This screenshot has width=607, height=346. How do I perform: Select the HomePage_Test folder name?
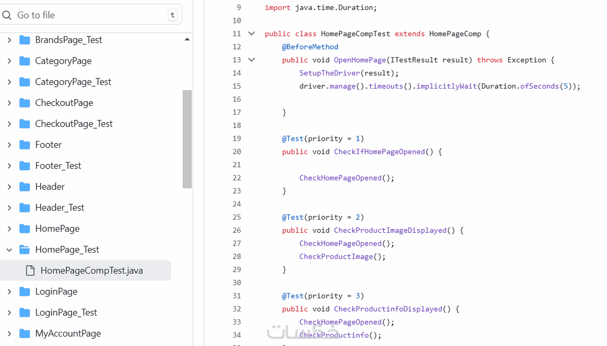pyautogui.click(x=67, y=250)
